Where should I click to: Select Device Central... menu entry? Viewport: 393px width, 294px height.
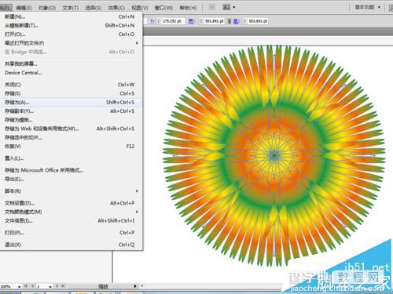[x=71, y=72]
